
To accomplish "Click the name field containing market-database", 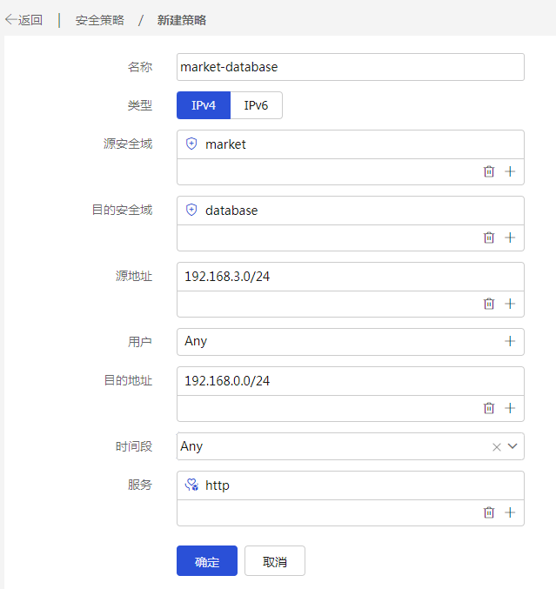I will (x=351, y=67).
